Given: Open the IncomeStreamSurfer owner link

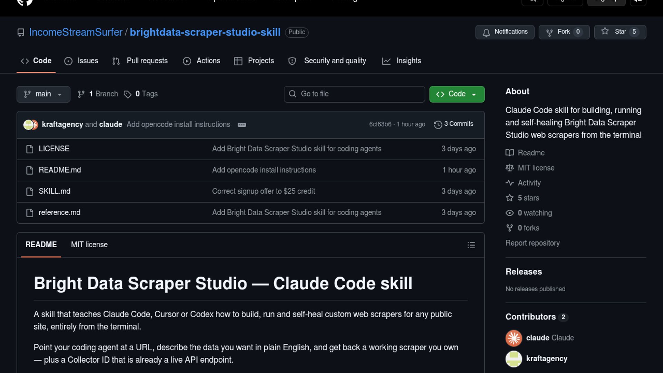Looking at the screenshot, I should click(x=76, y=32).
